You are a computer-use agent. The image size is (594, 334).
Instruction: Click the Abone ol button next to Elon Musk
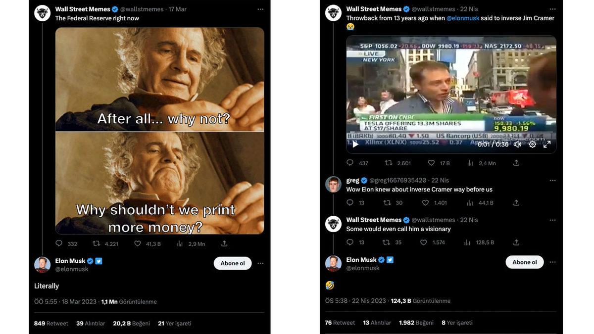[x=232, y=263]
